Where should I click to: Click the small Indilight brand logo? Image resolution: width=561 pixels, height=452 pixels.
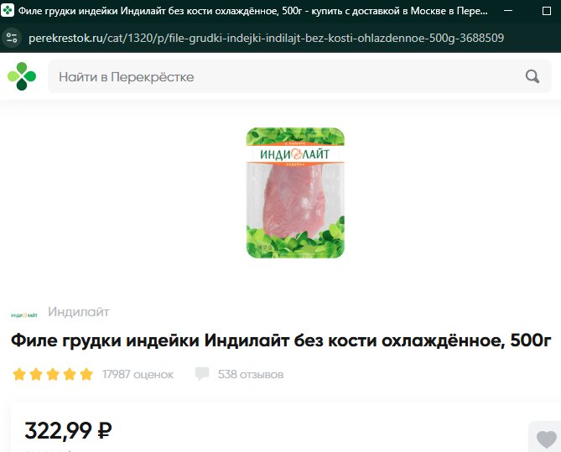(24, 315)
